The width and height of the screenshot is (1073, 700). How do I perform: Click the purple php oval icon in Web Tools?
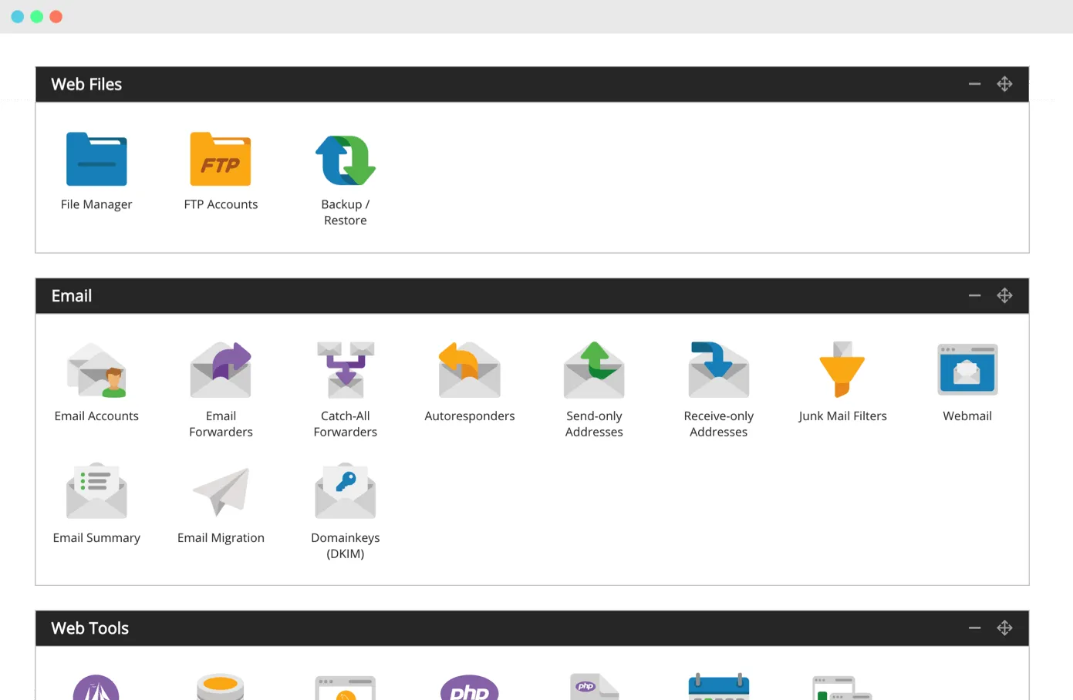point(469,688)
